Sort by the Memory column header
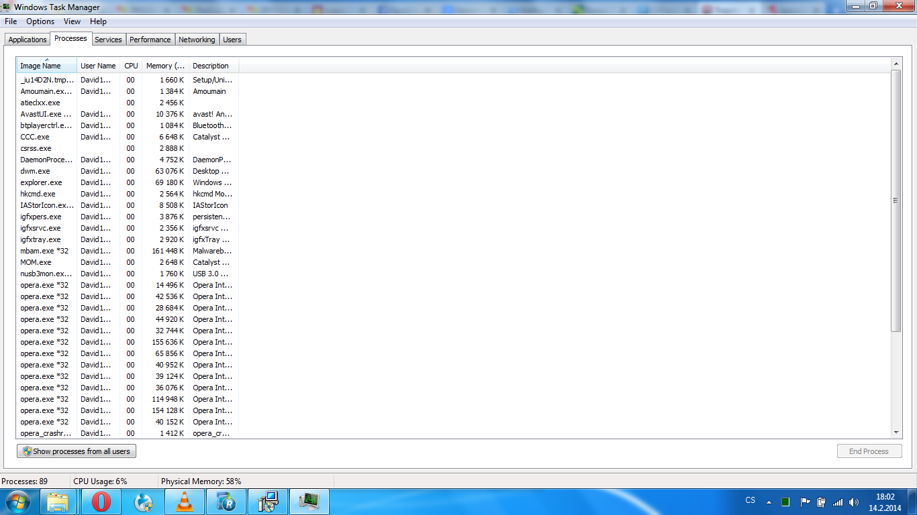The height and width of the screenshot is (515, 917). pos(165,66)
